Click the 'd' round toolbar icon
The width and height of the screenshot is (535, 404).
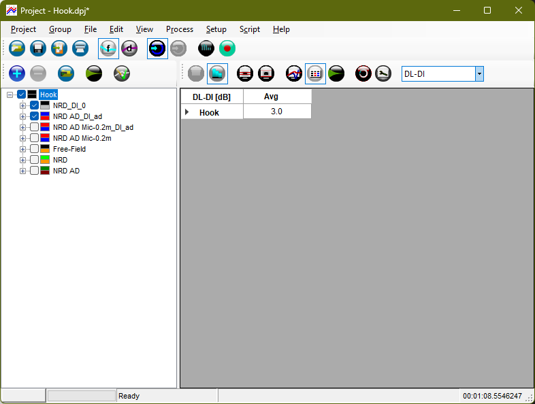tap(129, 48)
